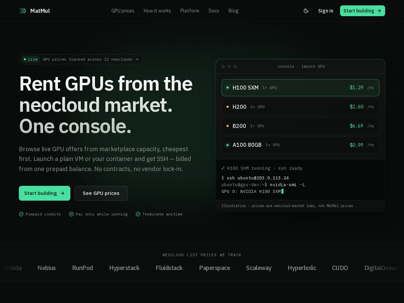Toggle dark mode with the moon icon
404x303 pixels.
306,11
